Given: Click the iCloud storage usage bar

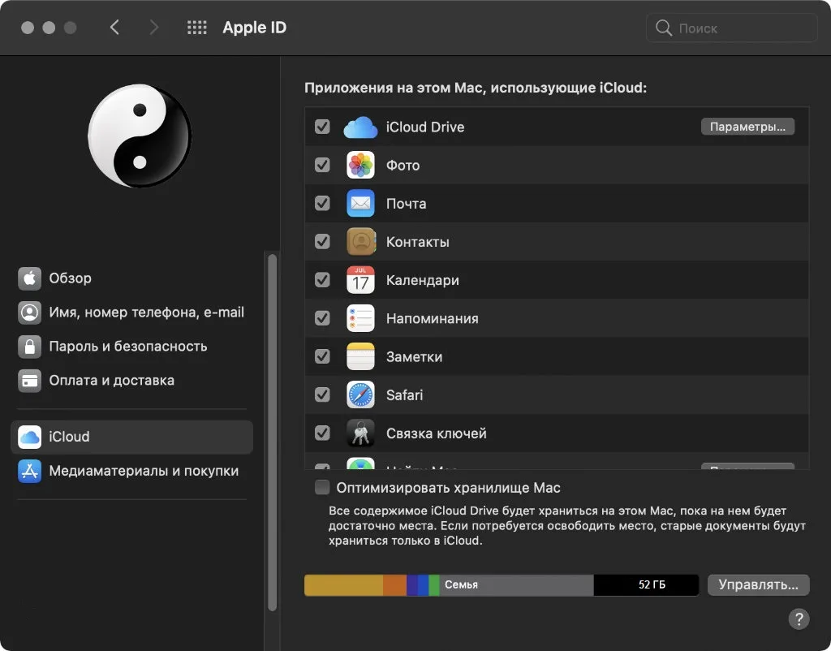Looking at the screenshot, I should [x=502, y=584].
